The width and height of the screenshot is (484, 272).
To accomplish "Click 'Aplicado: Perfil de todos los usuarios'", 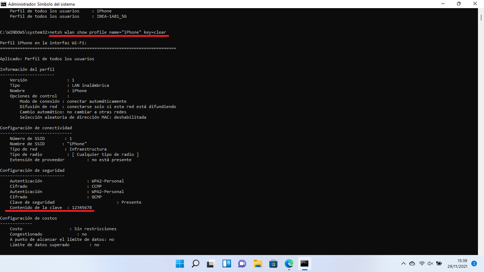I will (x=47, y=59).
